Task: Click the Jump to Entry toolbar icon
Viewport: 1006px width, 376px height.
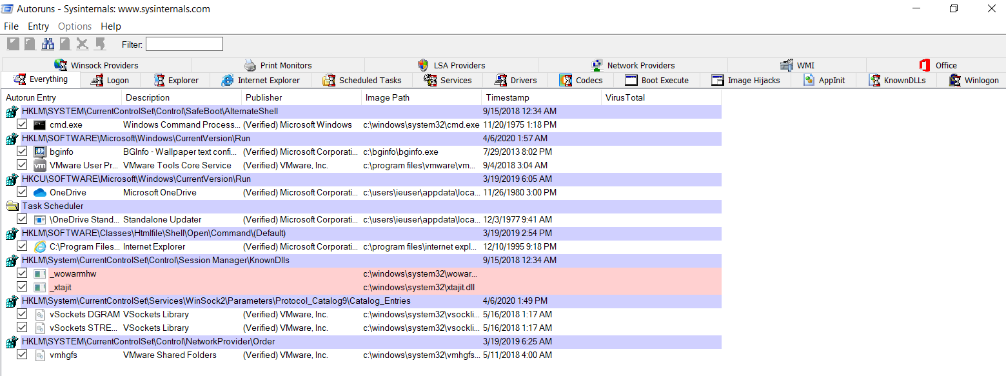Action: pos(100,44)
